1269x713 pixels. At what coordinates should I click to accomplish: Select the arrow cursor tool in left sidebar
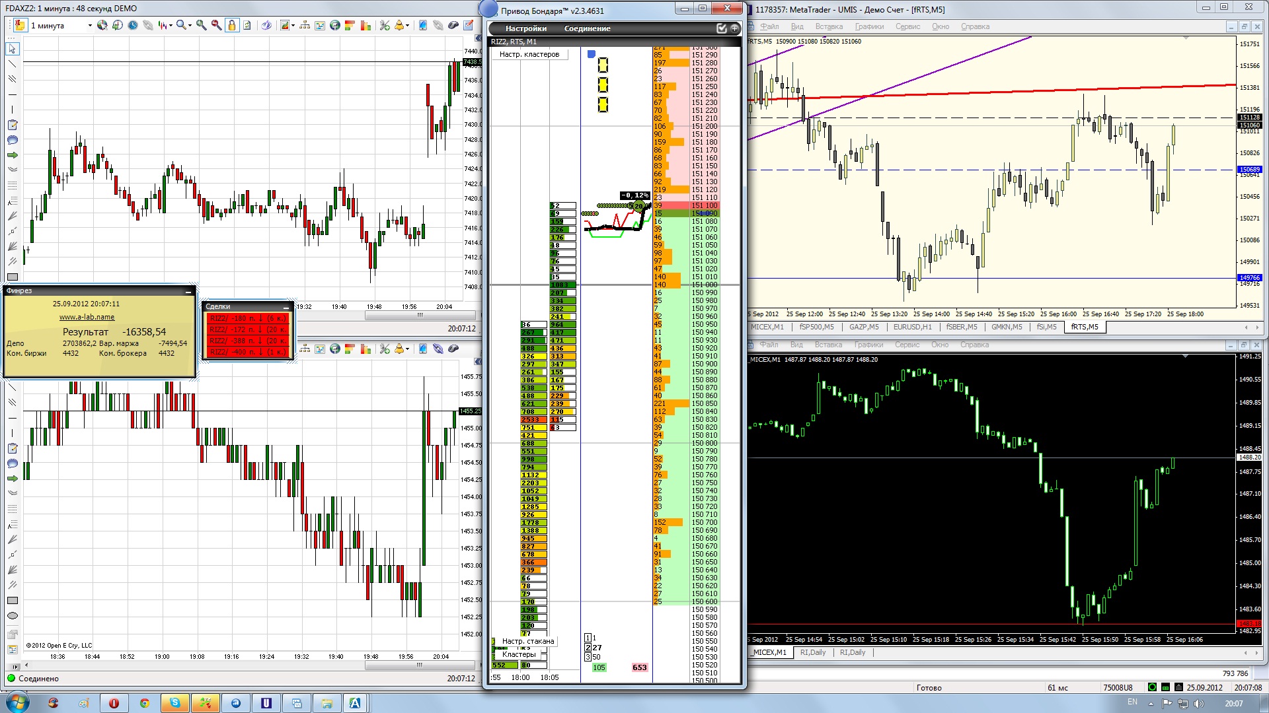pos(12,49)
